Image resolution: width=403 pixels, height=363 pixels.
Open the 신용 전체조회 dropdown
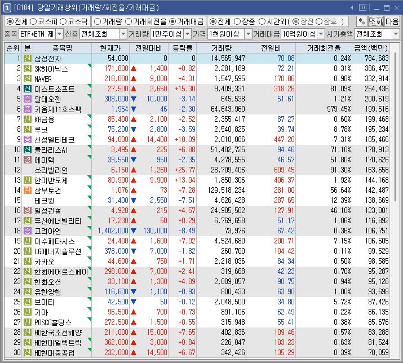[123, 34]
